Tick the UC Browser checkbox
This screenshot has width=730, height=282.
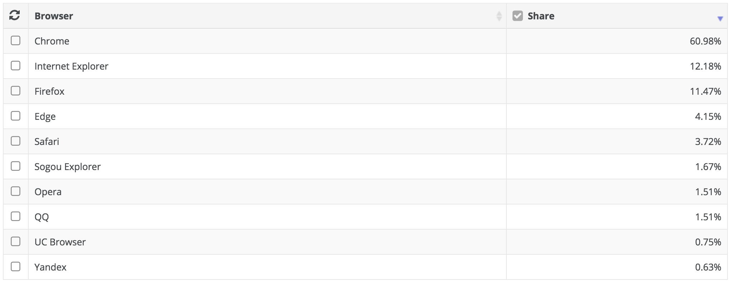click(x=15, y=241)
